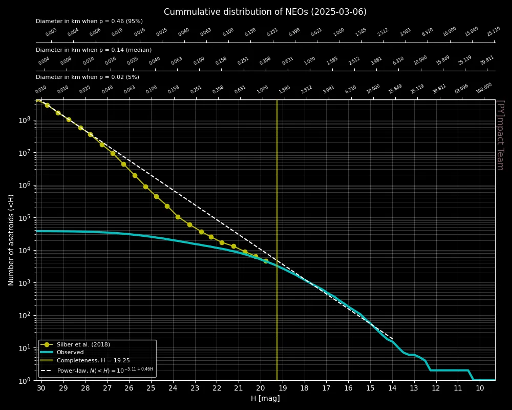Click x-axis tick label '11'
512x410 pixels.
click(x=458, y=388)
